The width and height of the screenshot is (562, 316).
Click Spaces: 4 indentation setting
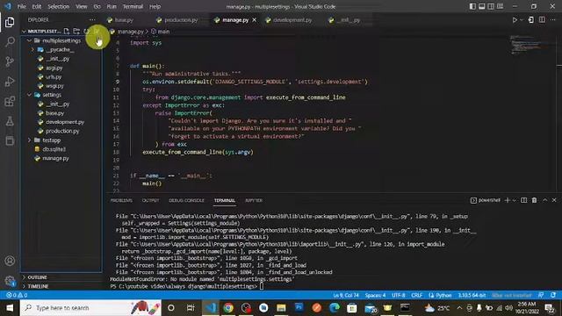pos(375,295)
